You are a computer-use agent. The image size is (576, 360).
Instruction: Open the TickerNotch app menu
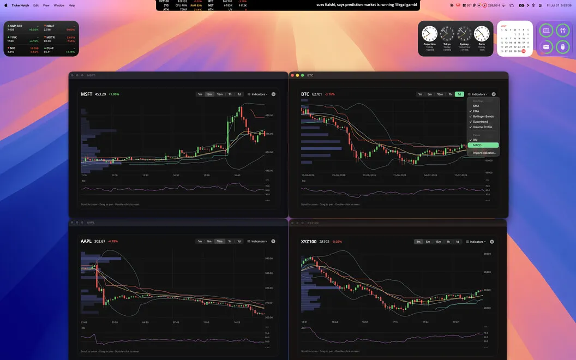coord(20,5)
